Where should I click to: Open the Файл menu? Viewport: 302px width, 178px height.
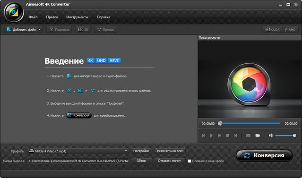point(34,17)
